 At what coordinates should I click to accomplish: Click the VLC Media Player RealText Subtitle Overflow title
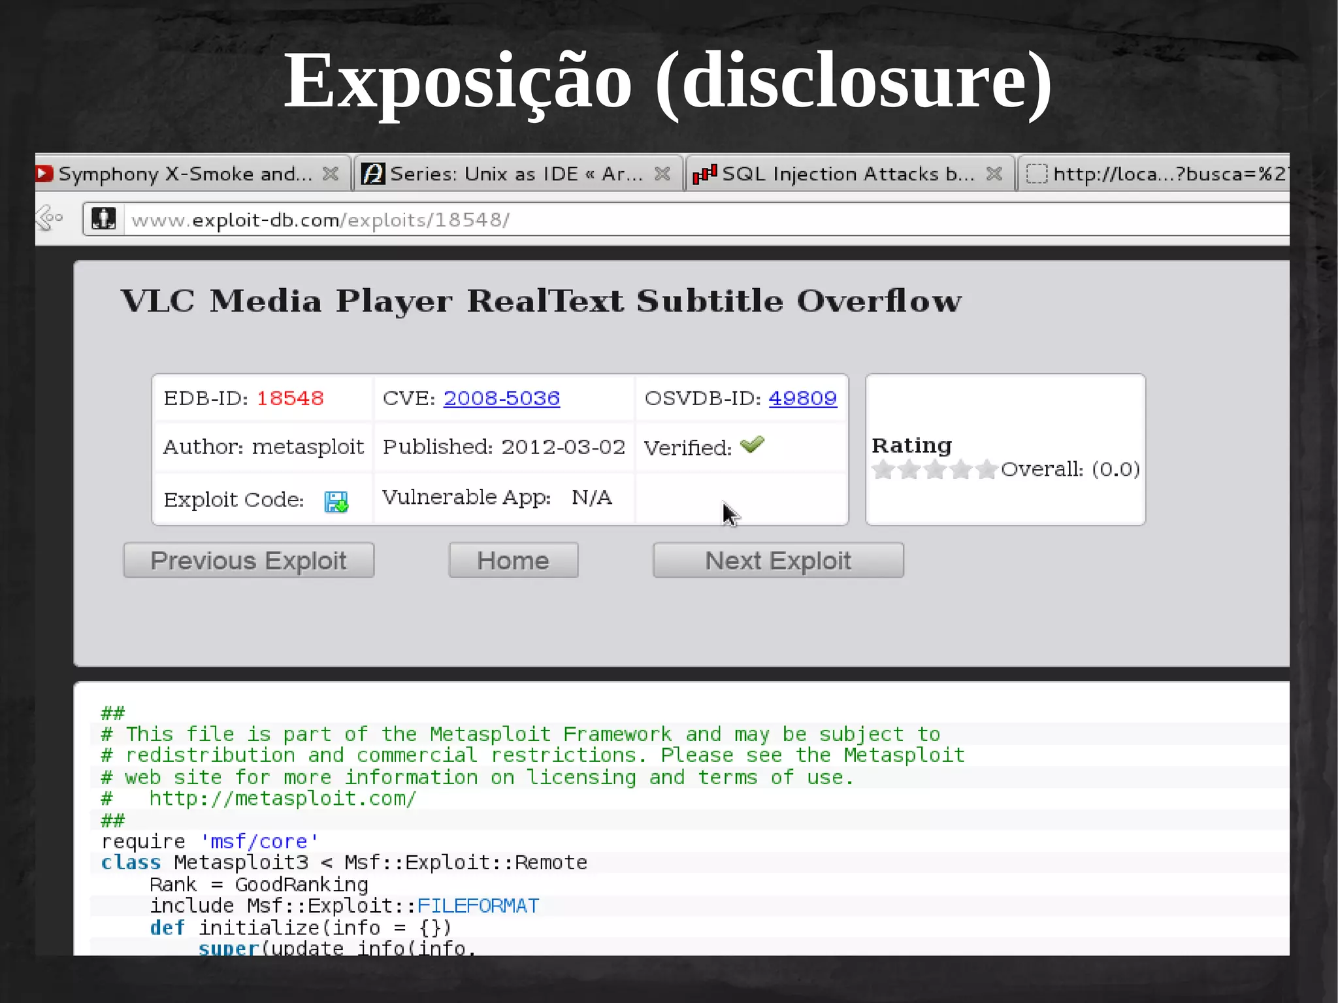tap(541, 301)
